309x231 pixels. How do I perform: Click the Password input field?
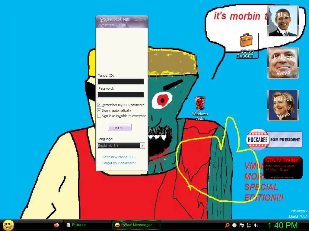[x=121, y=95]
